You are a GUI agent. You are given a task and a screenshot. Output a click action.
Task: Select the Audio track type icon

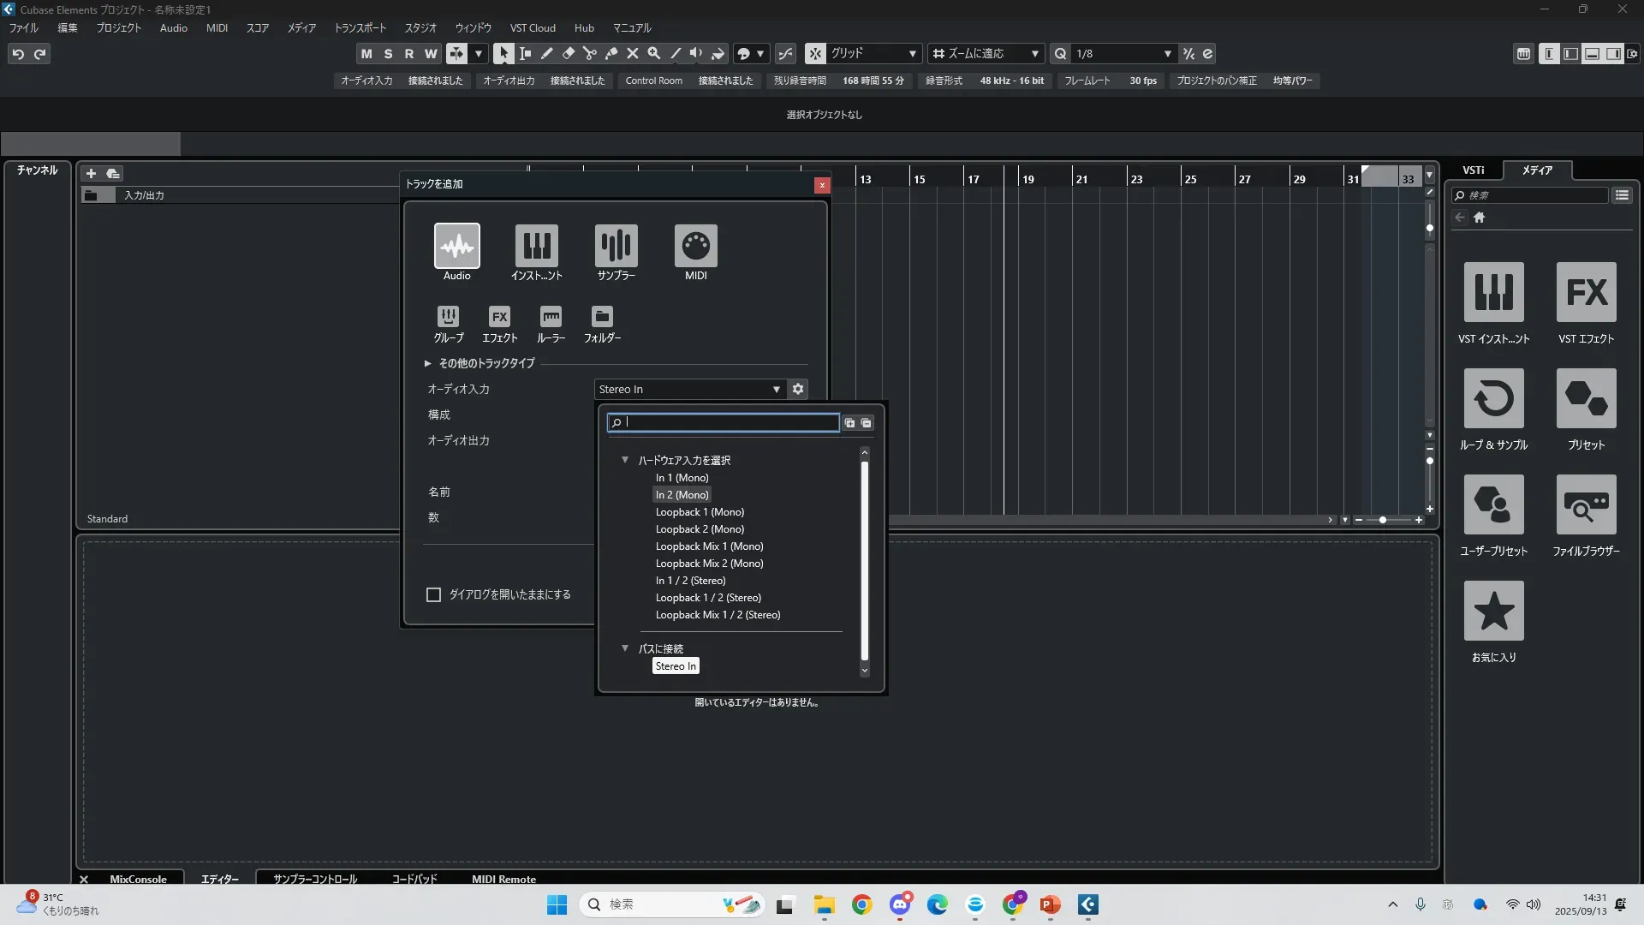click(x=456, y=246)
